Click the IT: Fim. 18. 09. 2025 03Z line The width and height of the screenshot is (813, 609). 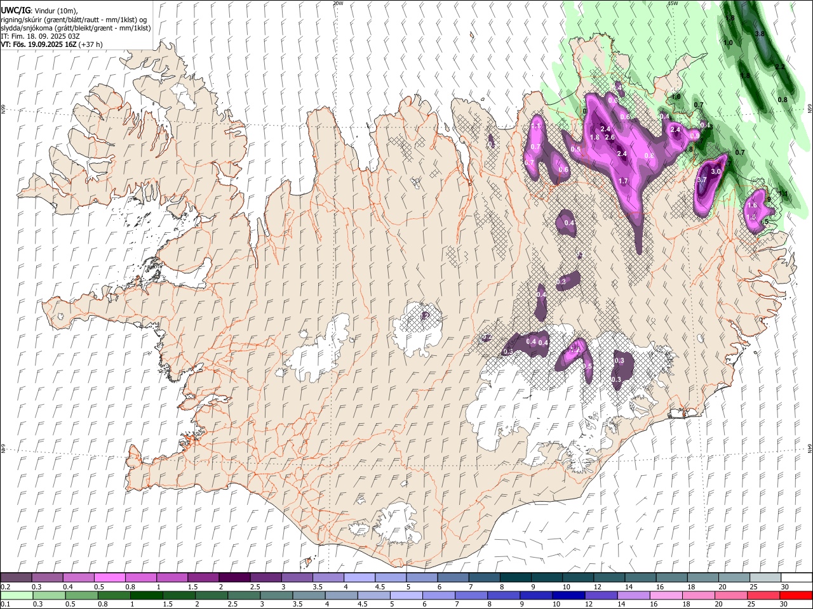[40, 37]
